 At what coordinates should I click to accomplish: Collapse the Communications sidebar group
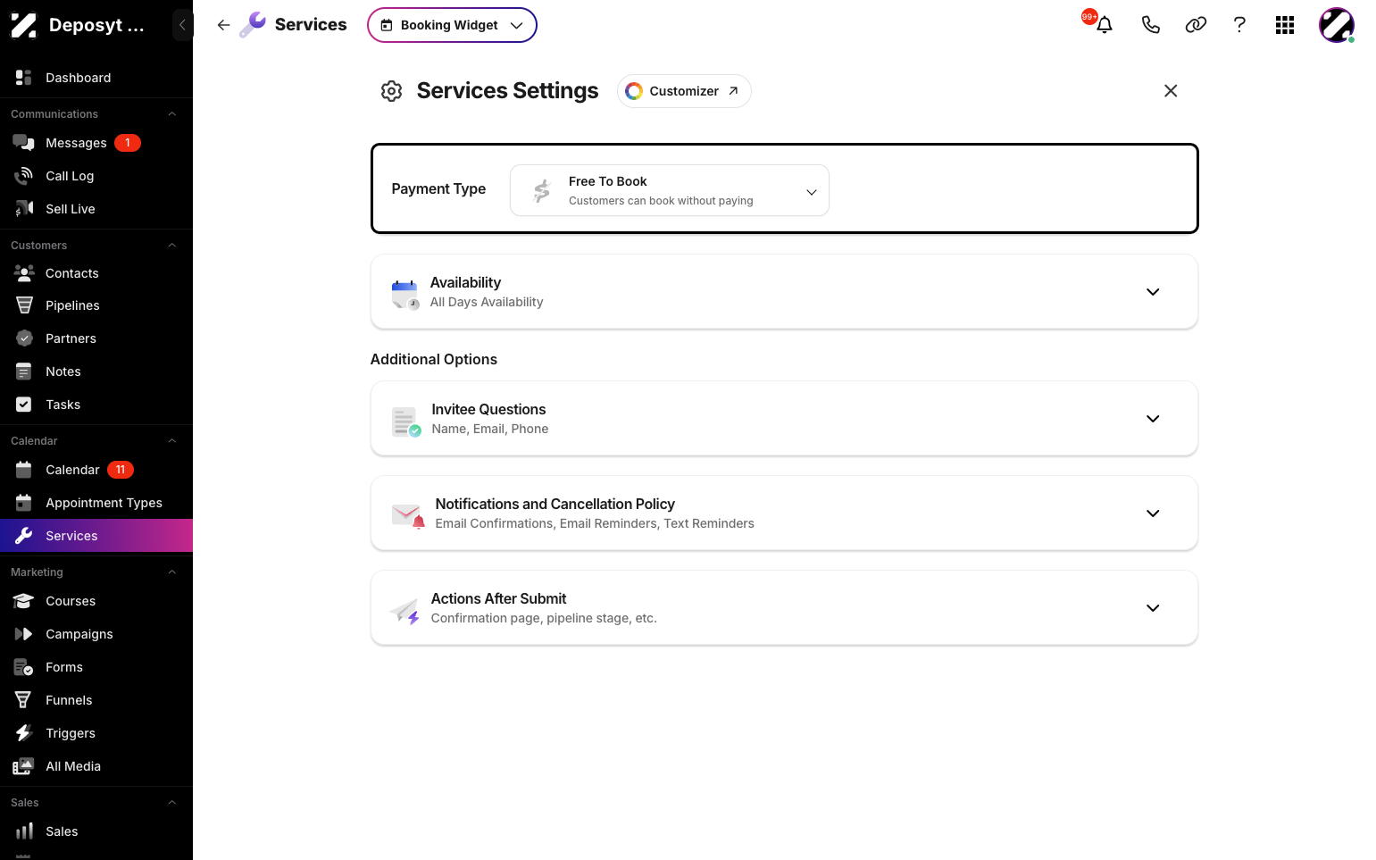(x=172, y=114)
